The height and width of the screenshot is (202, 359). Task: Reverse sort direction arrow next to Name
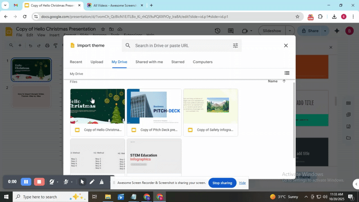click(x=284, y=81)
